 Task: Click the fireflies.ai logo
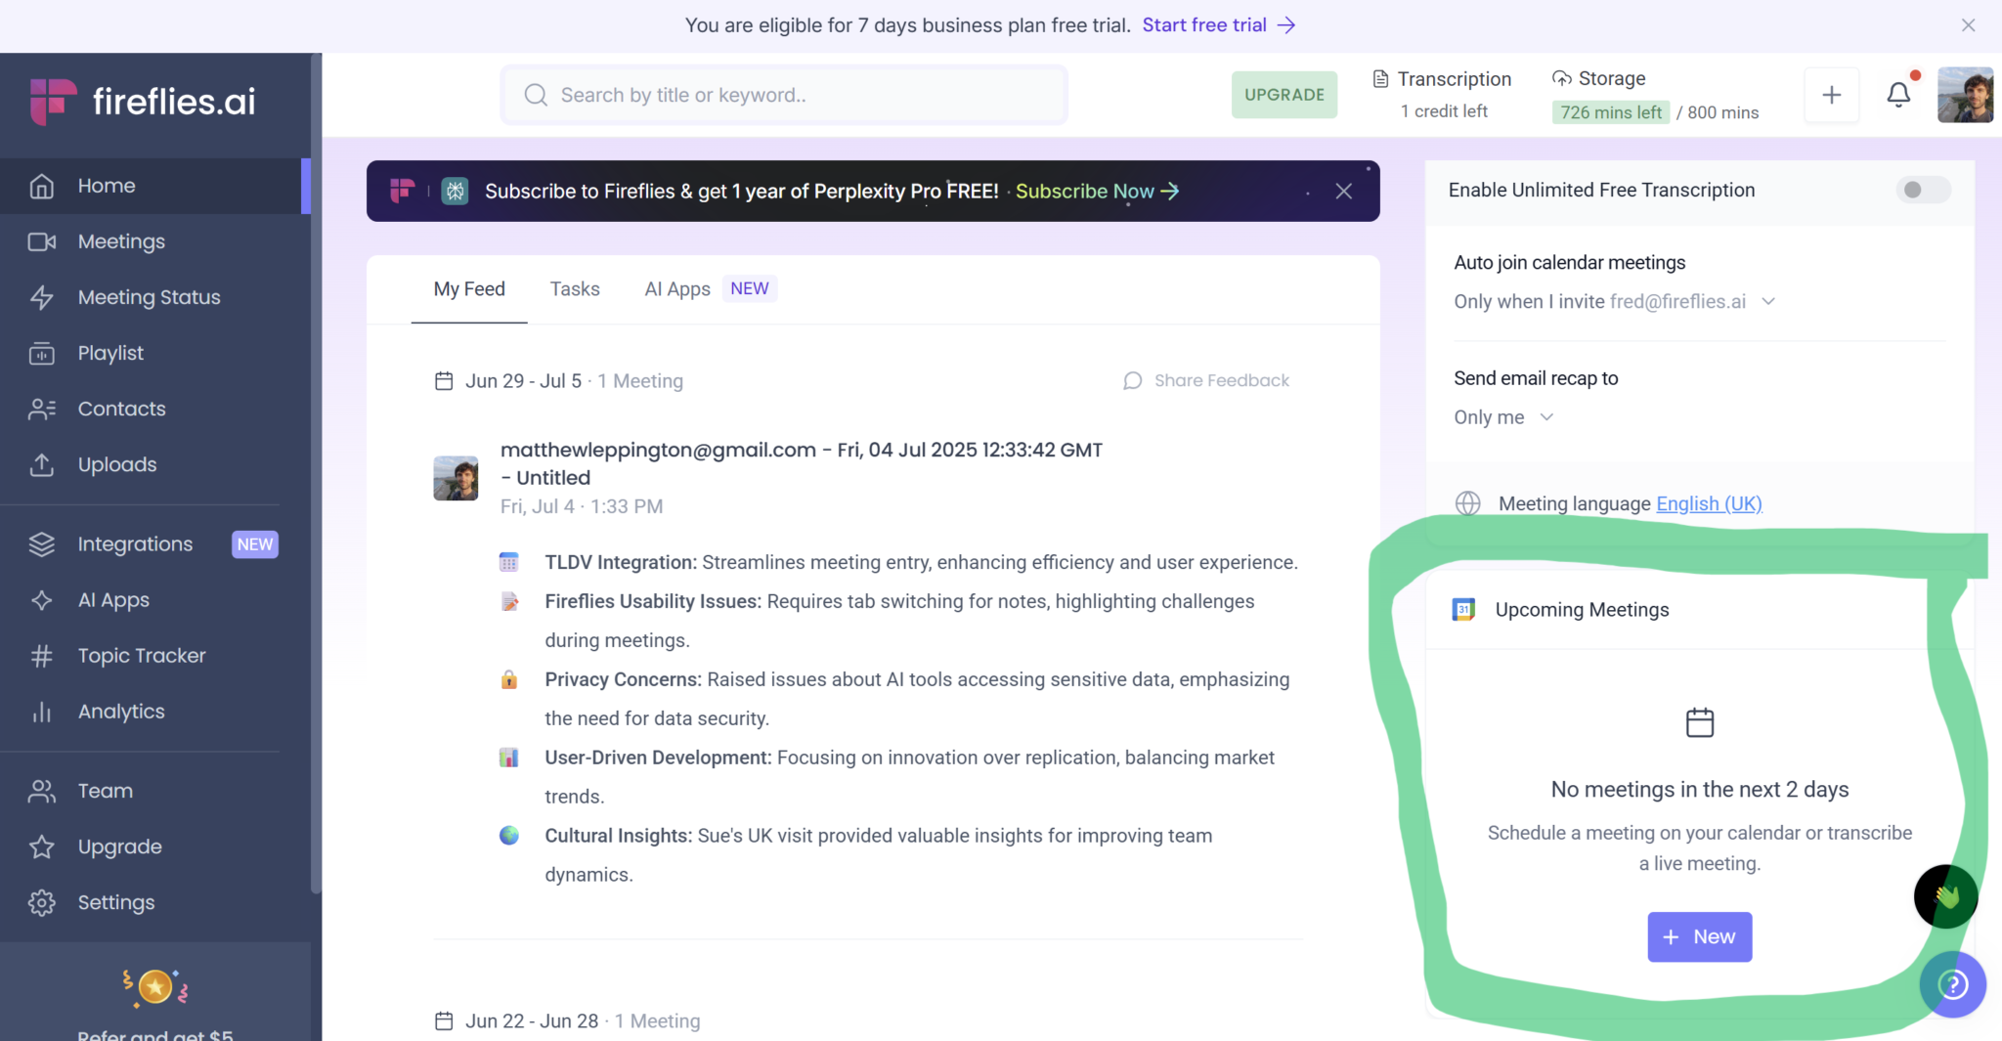[143, 102]
